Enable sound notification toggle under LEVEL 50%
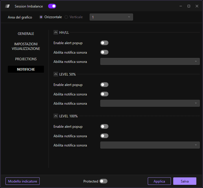 (104, 94)
